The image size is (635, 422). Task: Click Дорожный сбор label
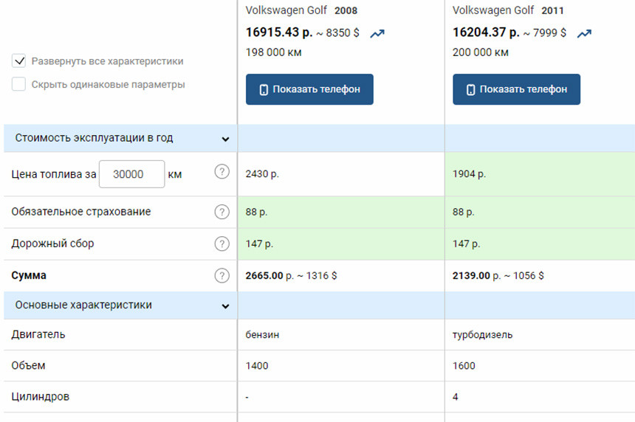(x=52, y=243)
